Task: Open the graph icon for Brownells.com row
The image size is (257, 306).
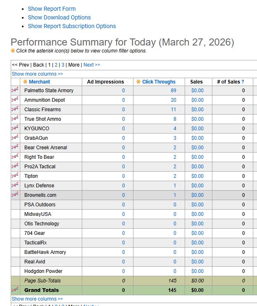Action: point(15,195)
